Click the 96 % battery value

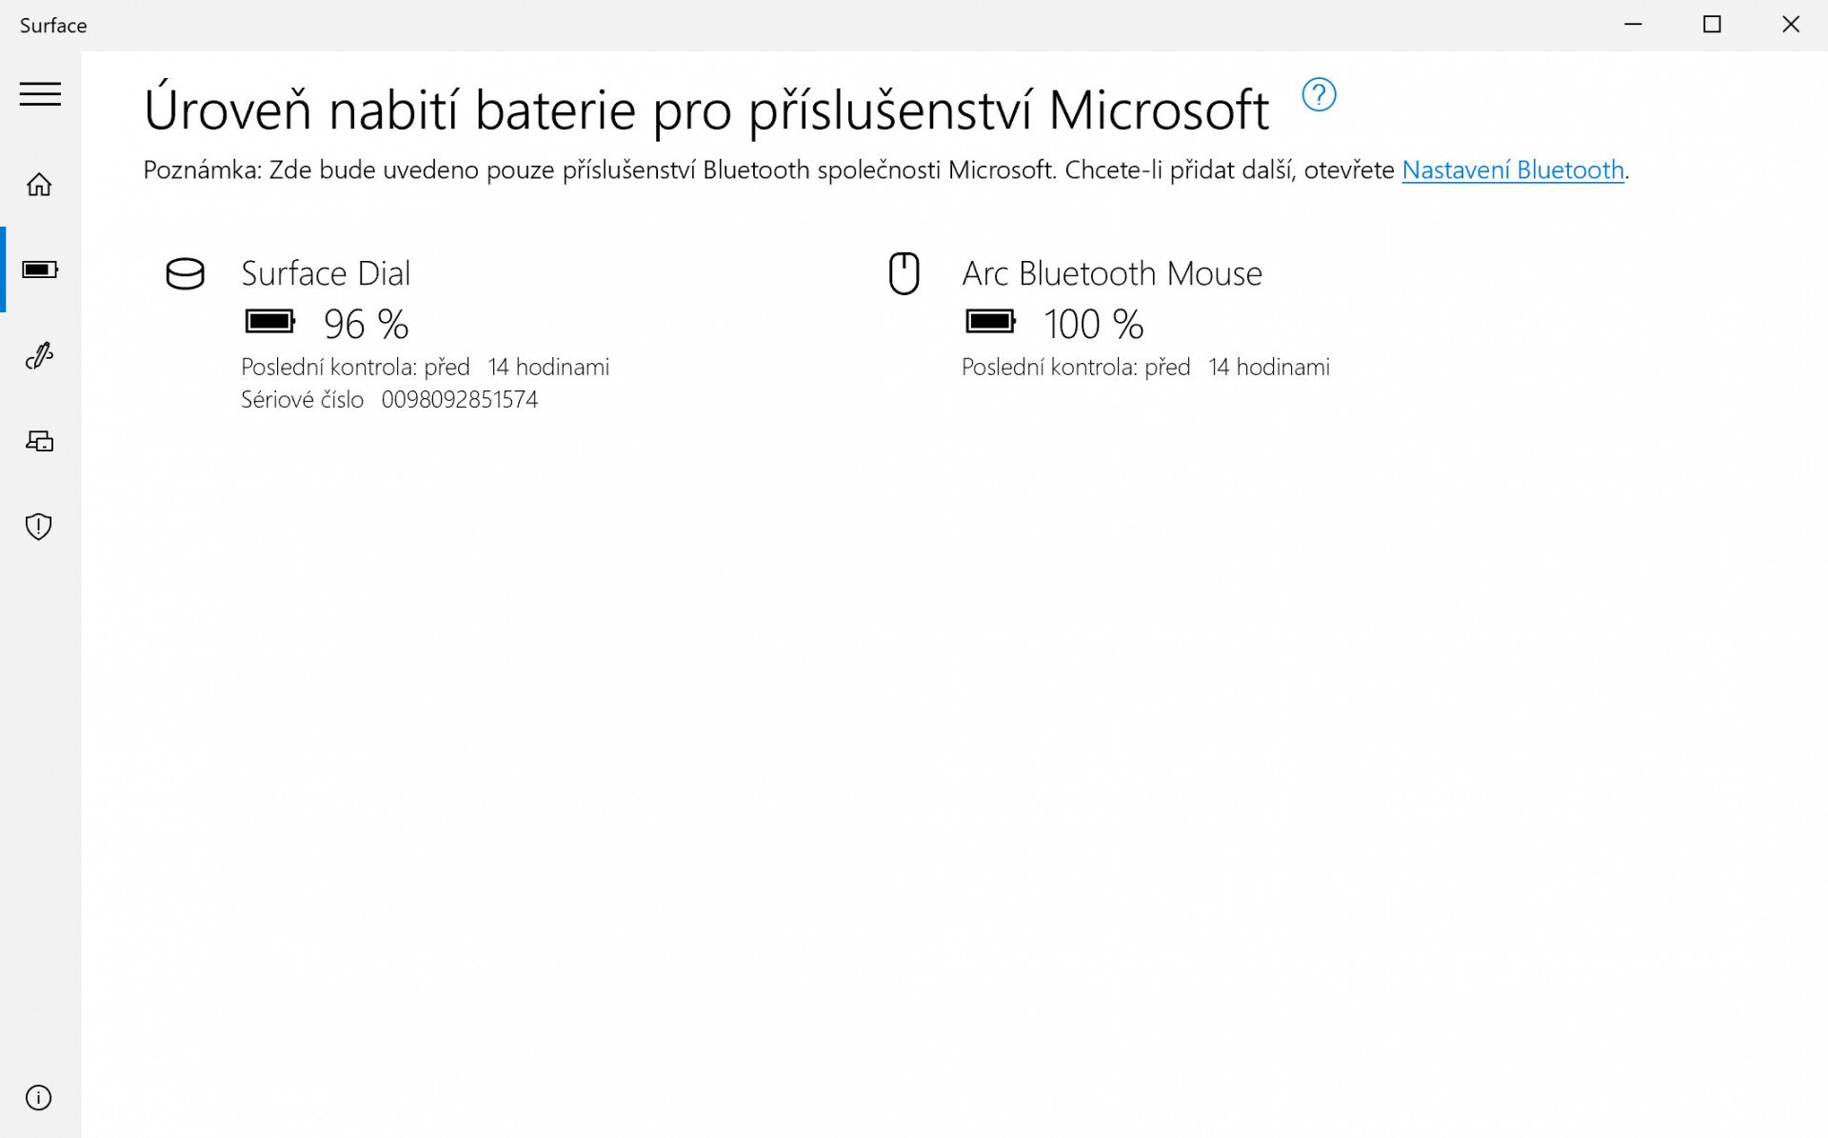[x=367, y=324]
